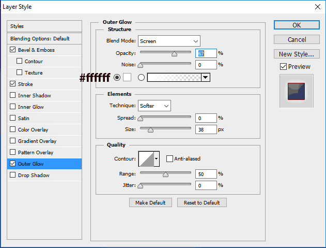Click the New Style... button
This screenshot has width=326, height=248.
296,54
